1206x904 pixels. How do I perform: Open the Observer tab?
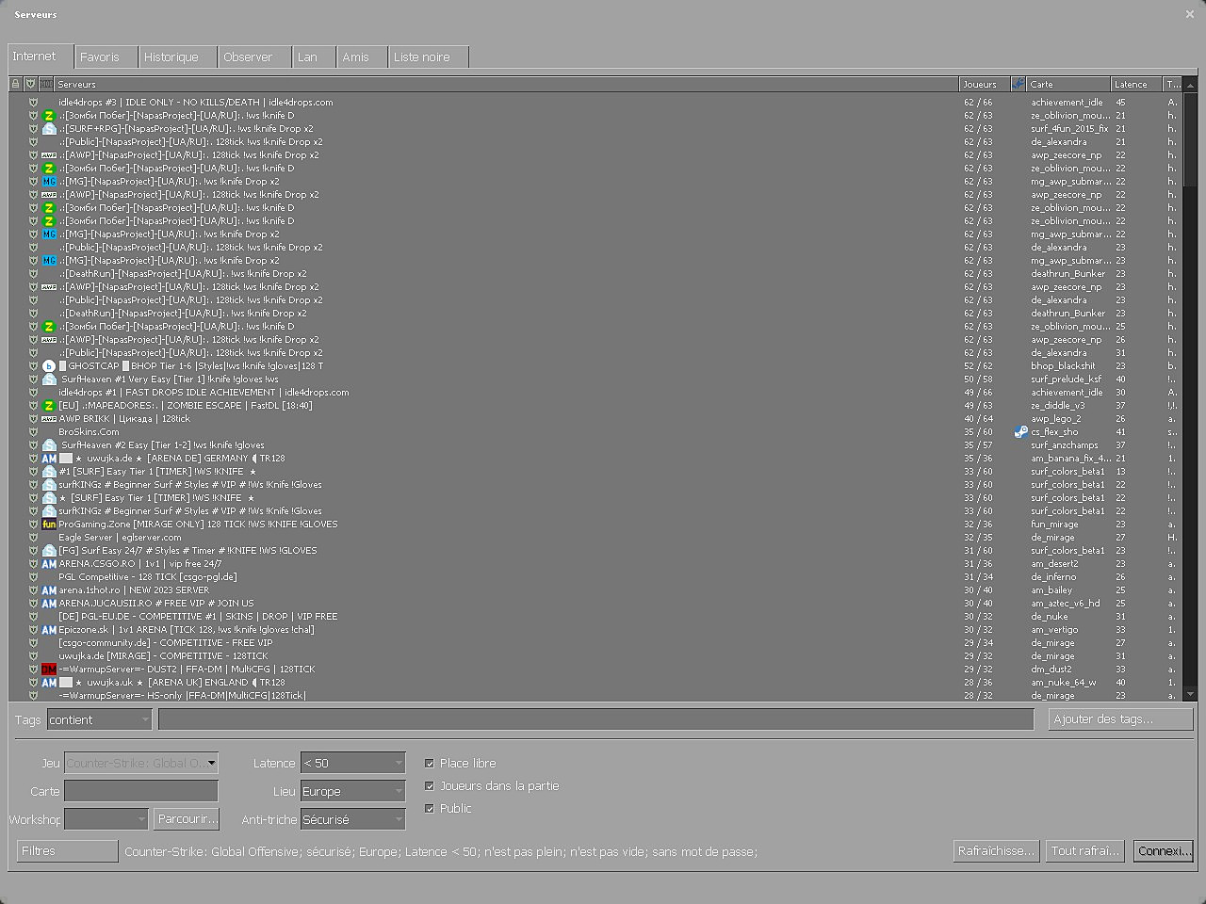pos(254,57)
